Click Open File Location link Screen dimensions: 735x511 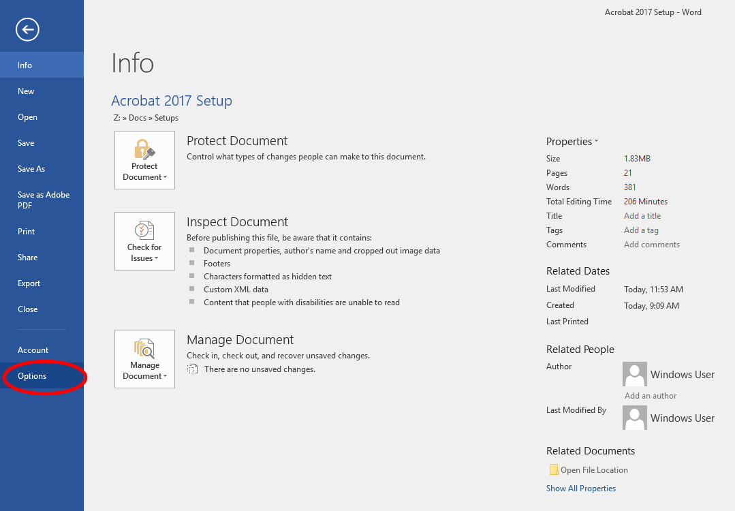click(x=594, y=470)
